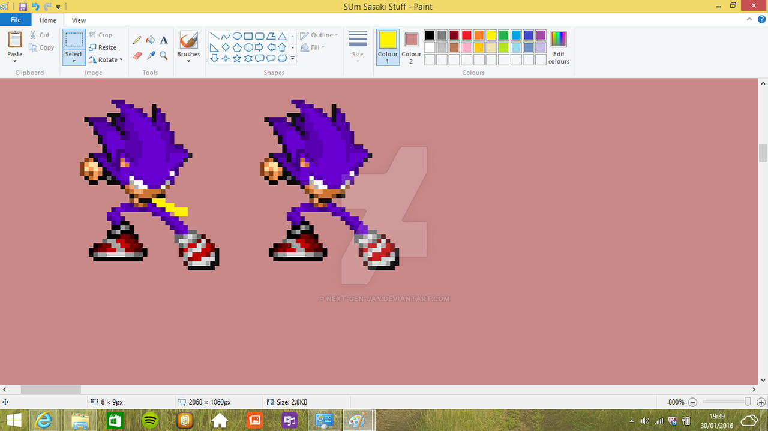Click the Crop button
The image size is (768, 431).
[x=100, y=35]
